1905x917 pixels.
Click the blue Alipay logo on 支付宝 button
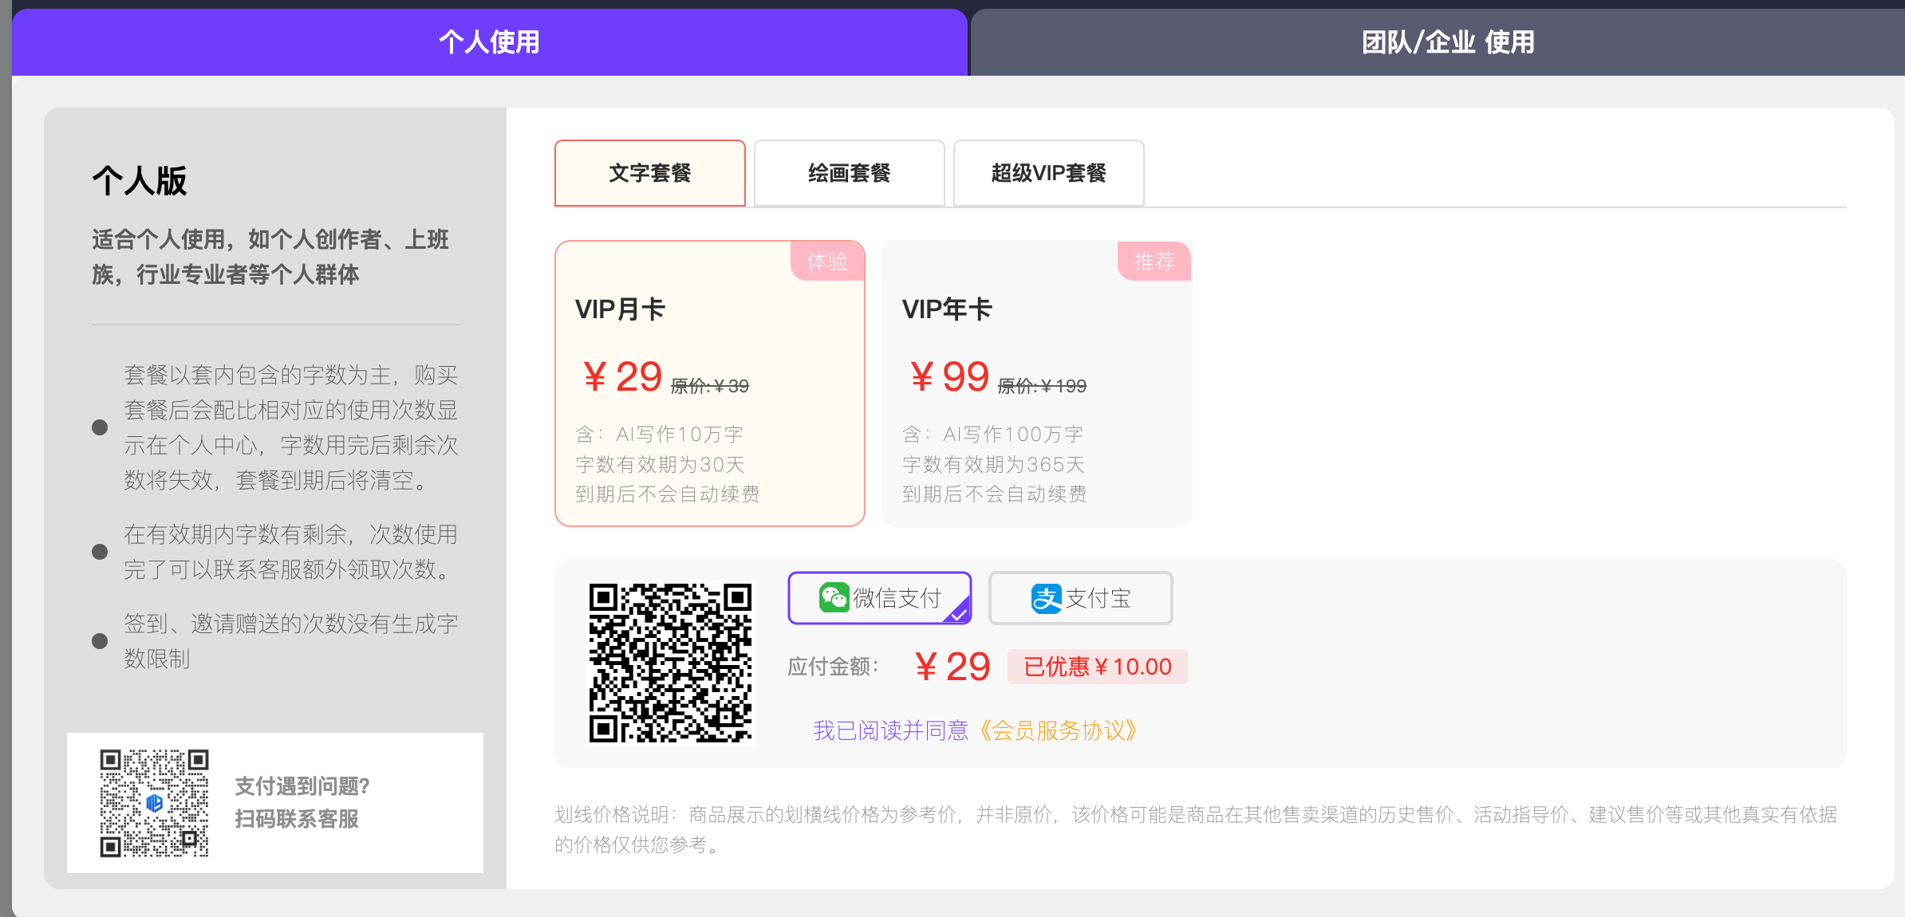pos(1046,598)
